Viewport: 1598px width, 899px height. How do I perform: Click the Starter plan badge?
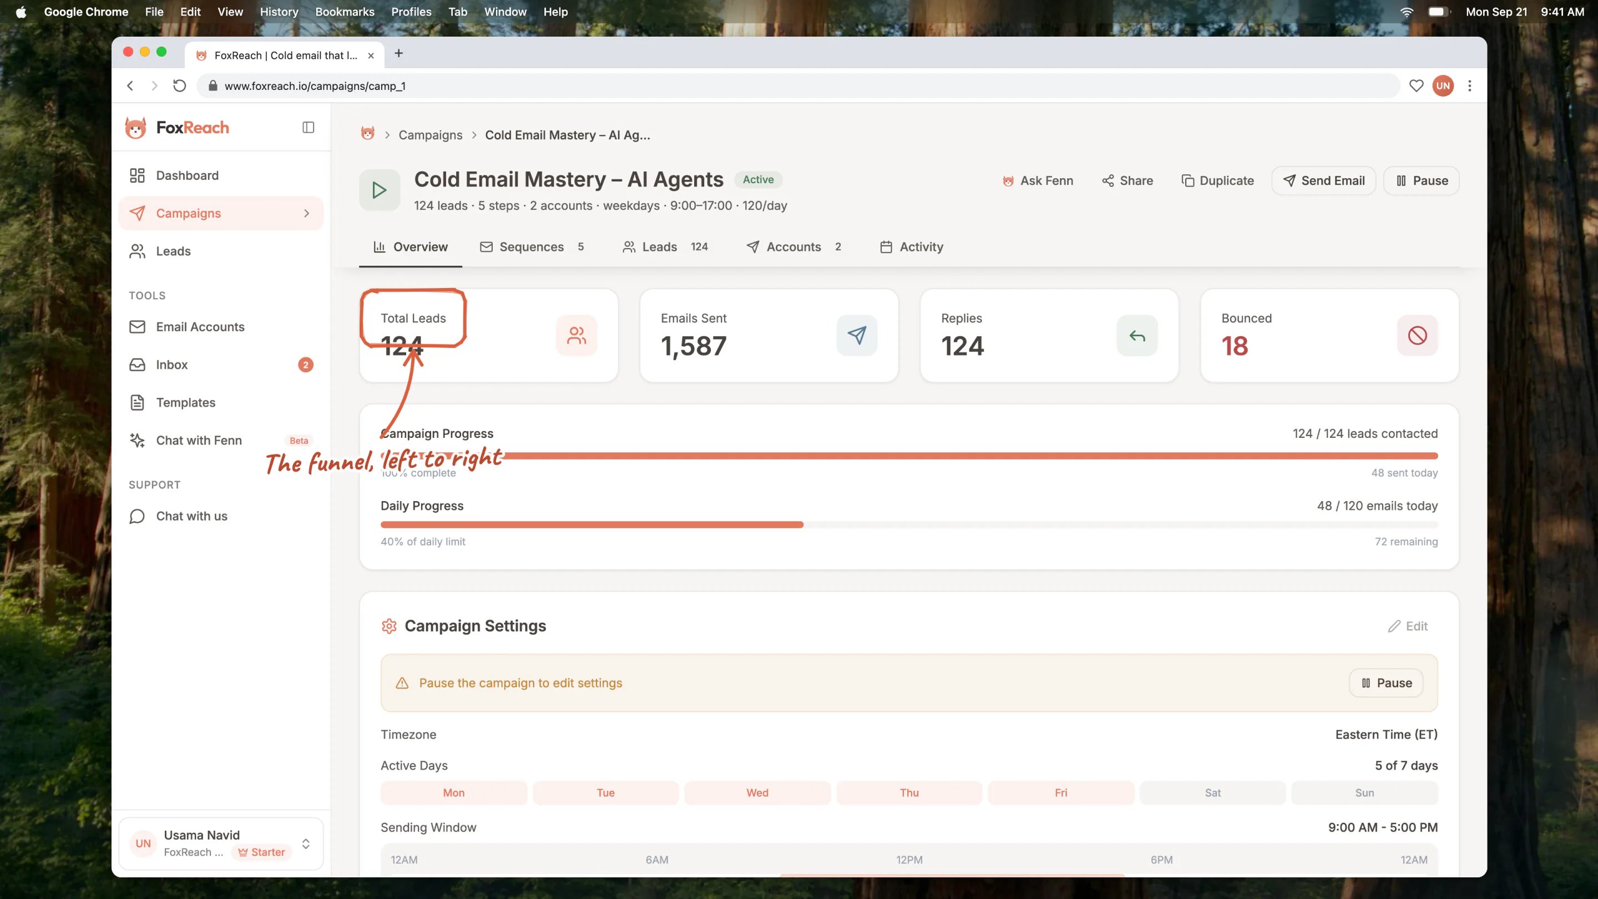(x=262, y=852)
